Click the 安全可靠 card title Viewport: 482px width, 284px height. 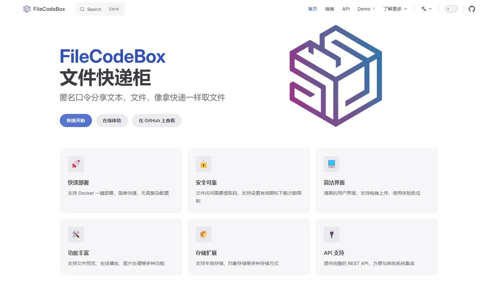tap(206, 183)
